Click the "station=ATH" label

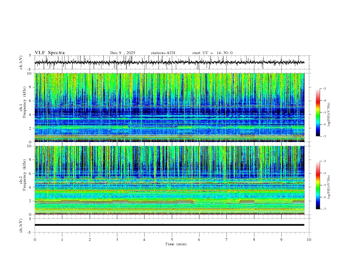pyautogui.click(x=163, y=53)
